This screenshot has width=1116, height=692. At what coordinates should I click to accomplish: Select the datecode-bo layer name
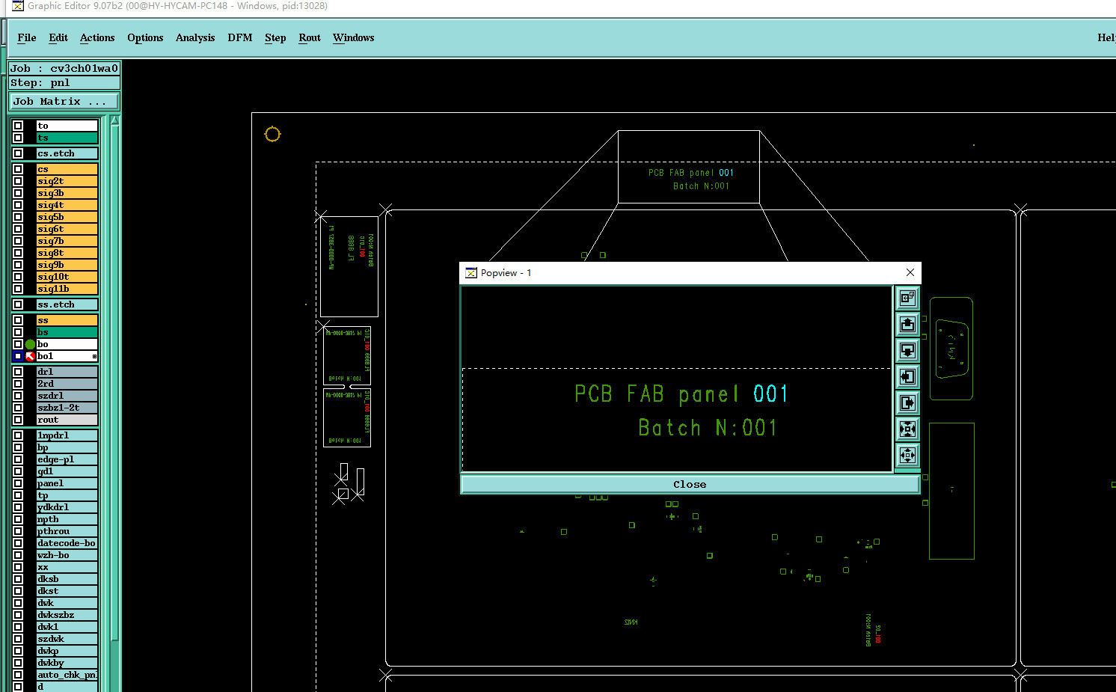[x=67, y=543]
